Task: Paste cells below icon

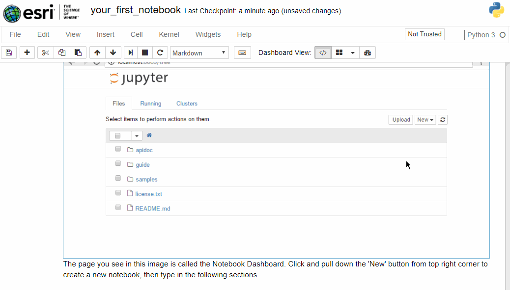Action: click(78, 53)
